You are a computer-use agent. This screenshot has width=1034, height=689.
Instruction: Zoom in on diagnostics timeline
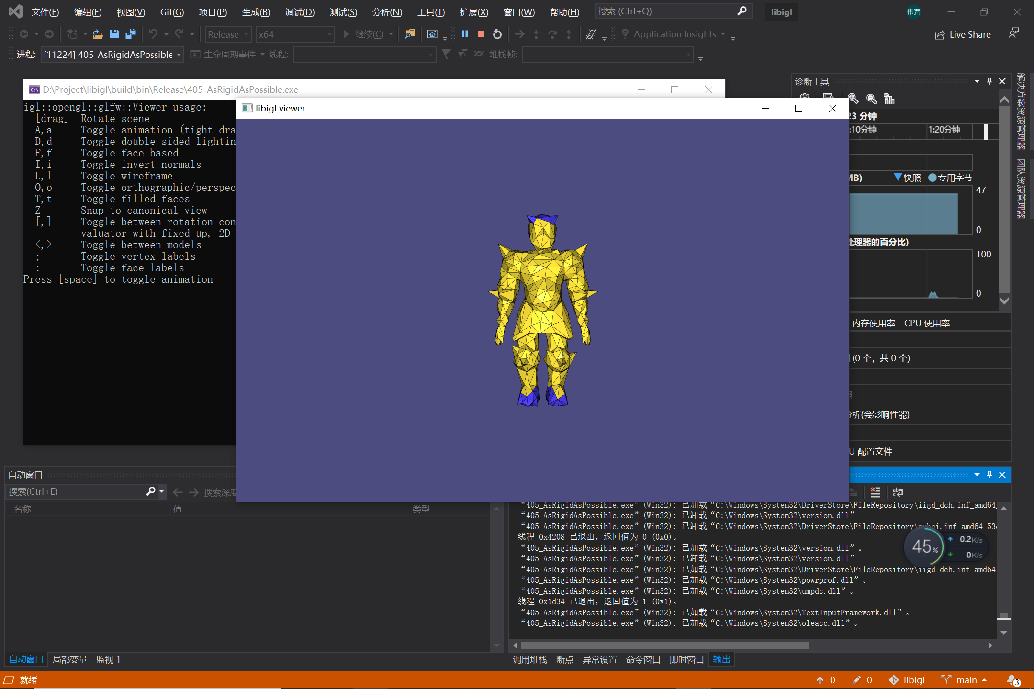pyautogui.click(x=853, y=99)
